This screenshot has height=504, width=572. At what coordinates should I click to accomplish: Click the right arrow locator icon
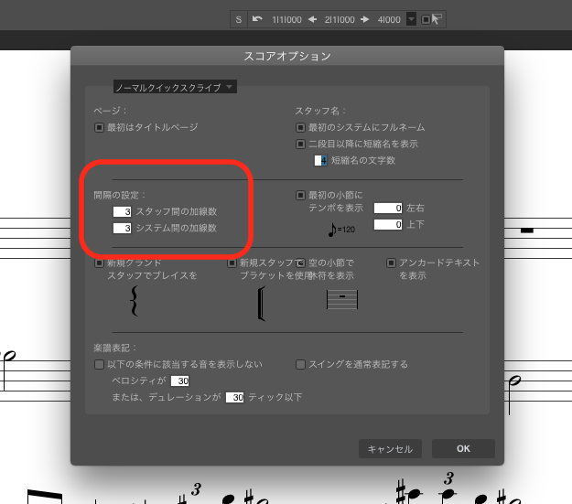click(365, 19)
